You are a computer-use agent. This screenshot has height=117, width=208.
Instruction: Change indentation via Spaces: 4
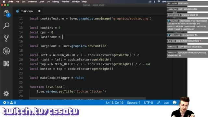[x=134, y=103]
